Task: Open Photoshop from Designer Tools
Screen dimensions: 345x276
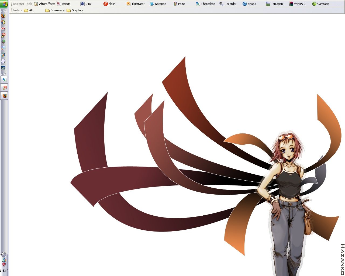Action: click(206, 4)
